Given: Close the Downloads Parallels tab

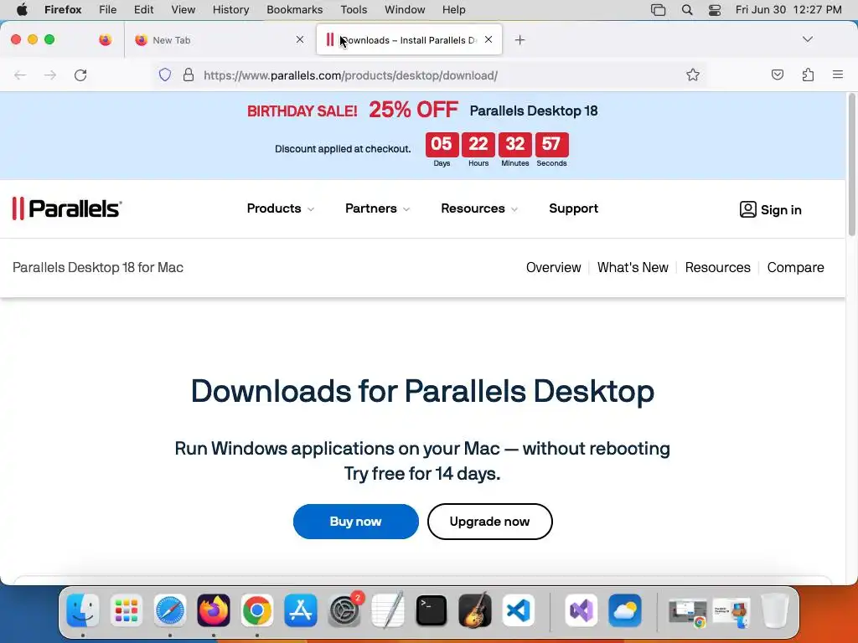Looking at the screenshot, I should (x=488, y=39).
